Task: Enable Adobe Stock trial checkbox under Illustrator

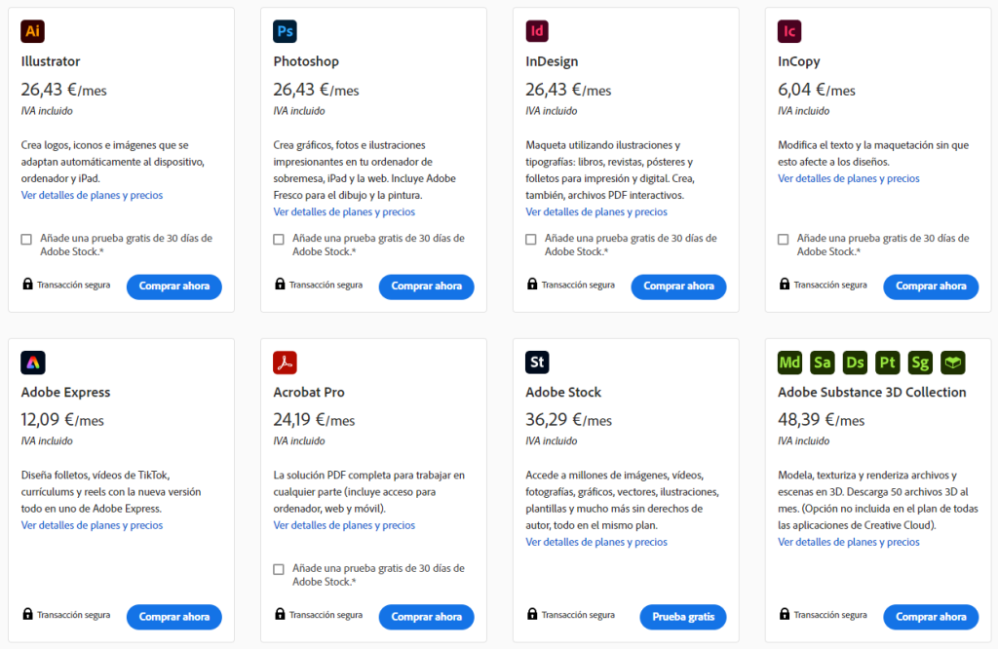Action: (26, 239)
